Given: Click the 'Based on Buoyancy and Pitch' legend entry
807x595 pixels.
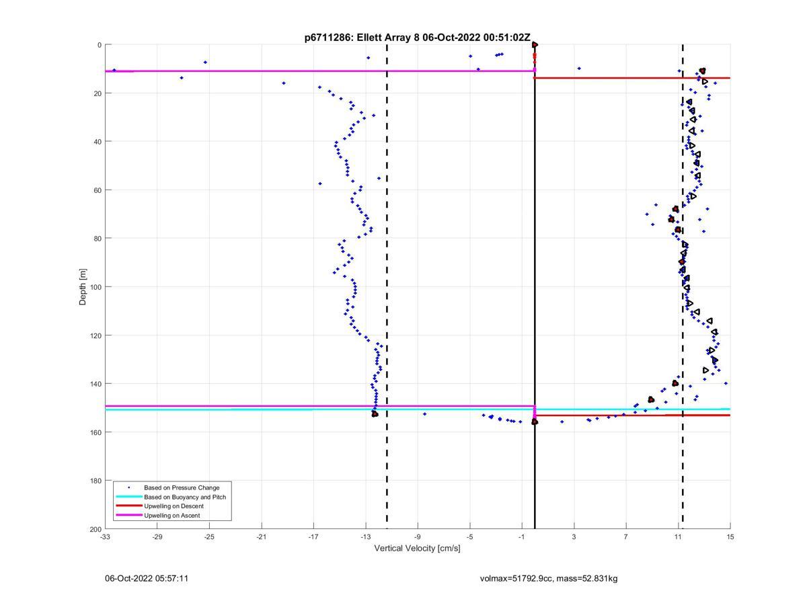Looking at the screenshot, I should (185, 497).
